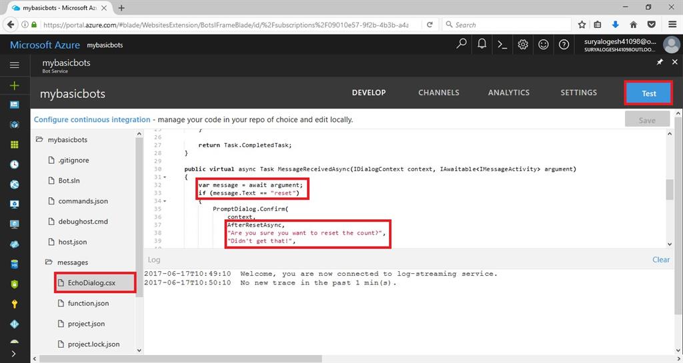
Task: Send feedback via smiley icon
Action: pos(543,45)
